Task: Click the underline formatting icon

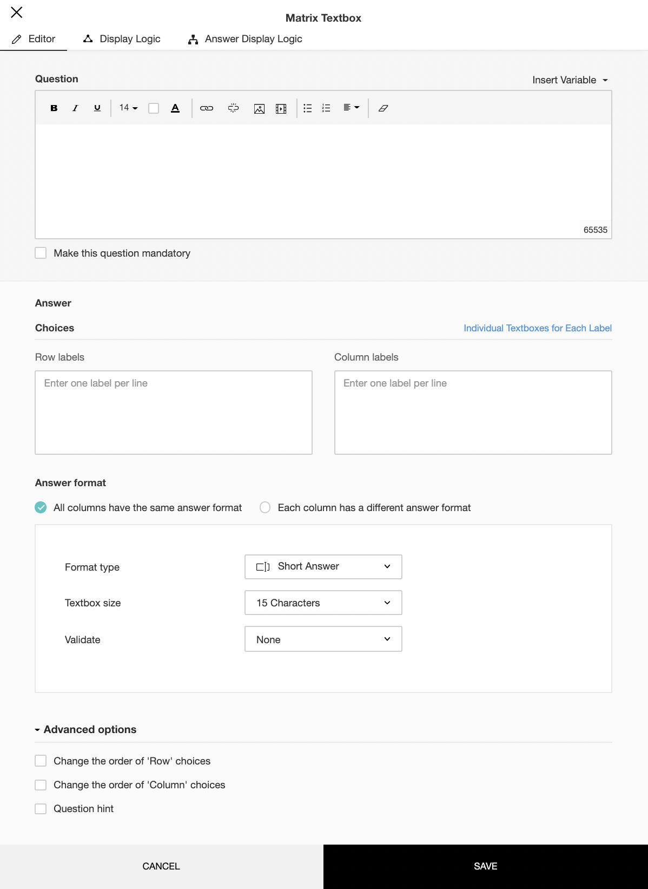Action: [97, 108]
